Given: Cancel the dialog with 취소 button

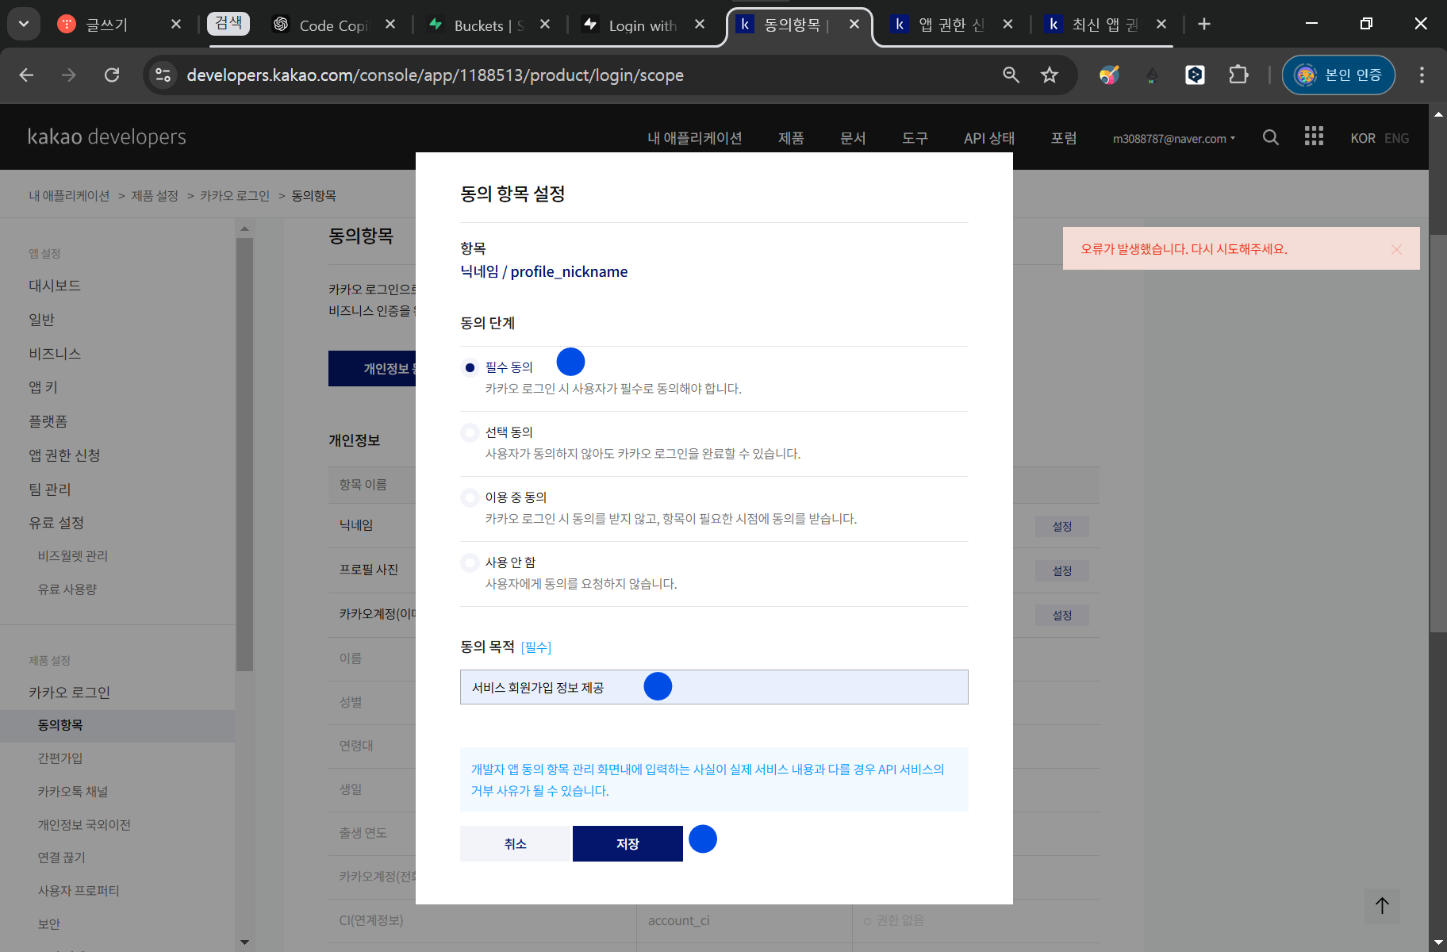Looking at the screenshot, I should pyautogui.click(x=516, y=844).
